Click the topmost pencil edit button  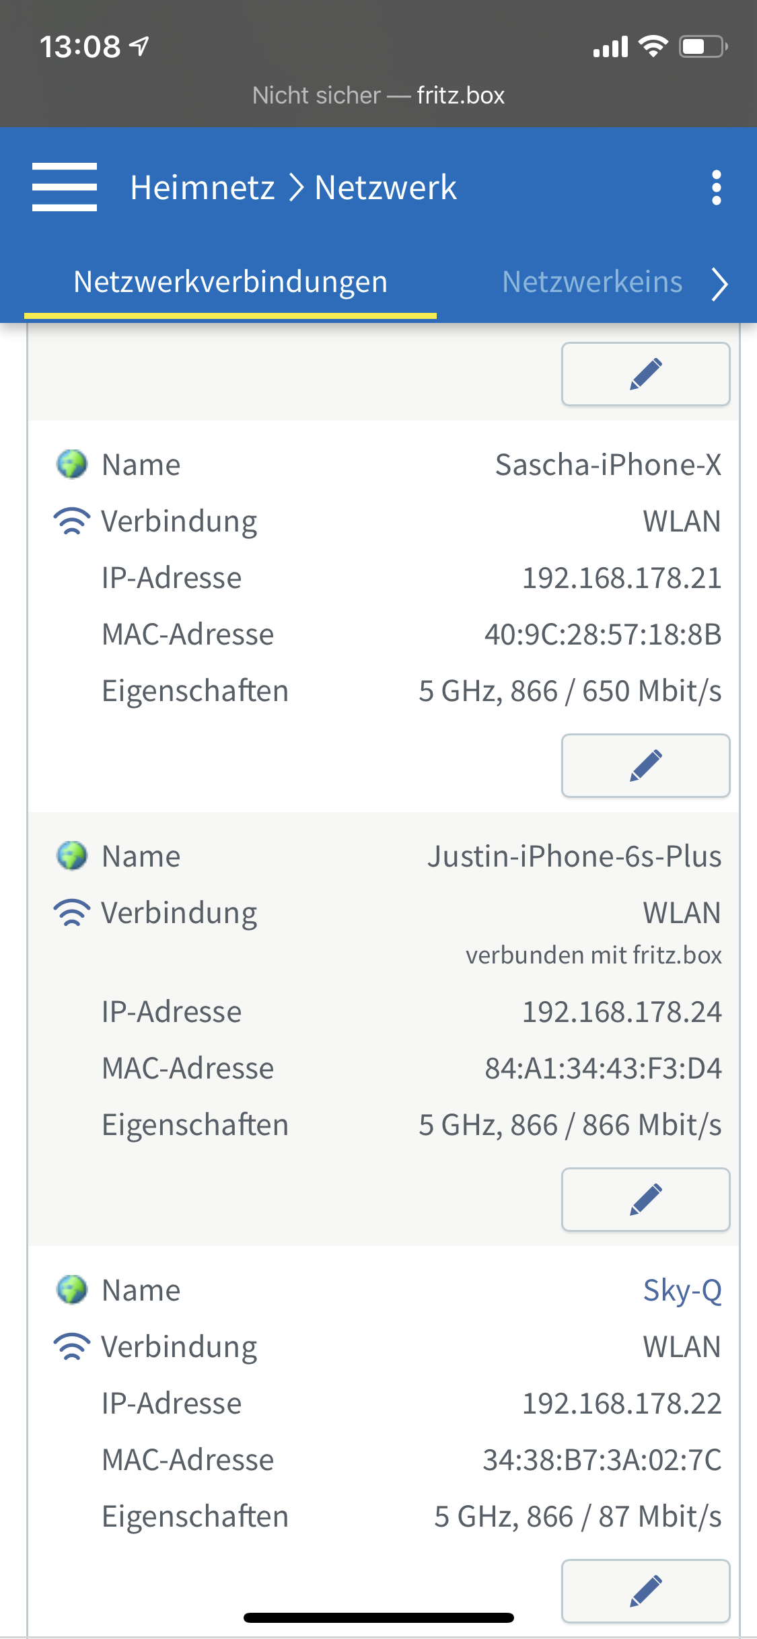point(645,374)
